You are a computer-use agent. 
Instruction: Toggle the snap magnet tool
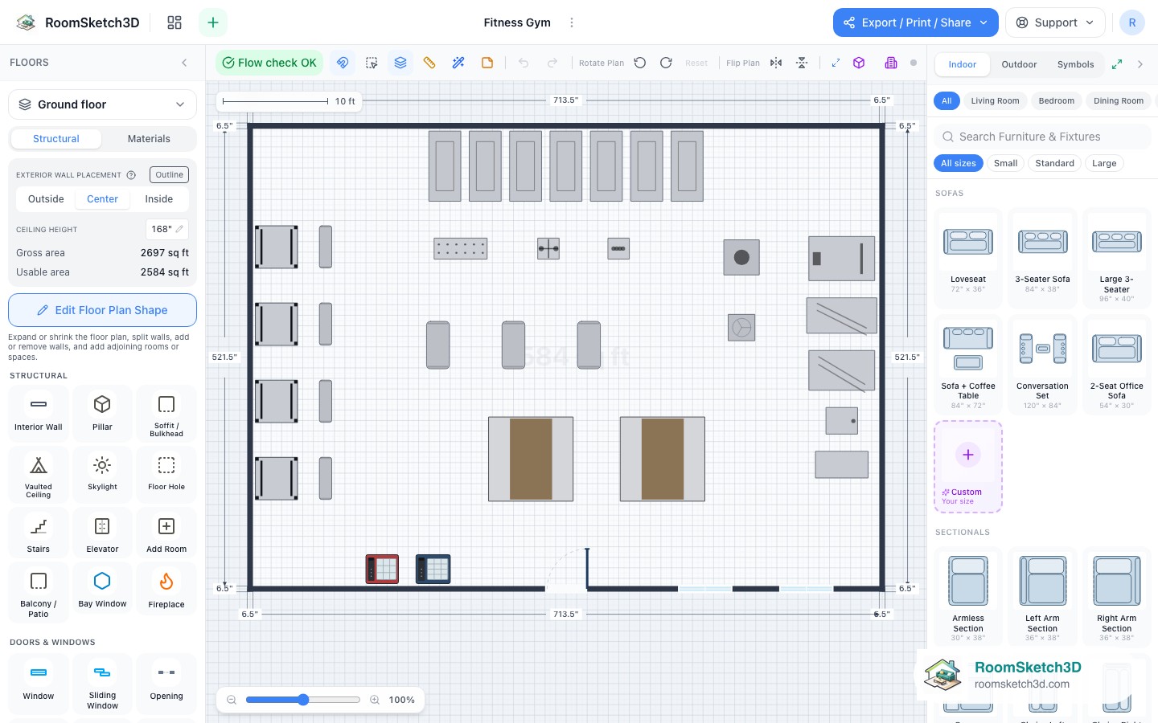[x=343, y=63]
